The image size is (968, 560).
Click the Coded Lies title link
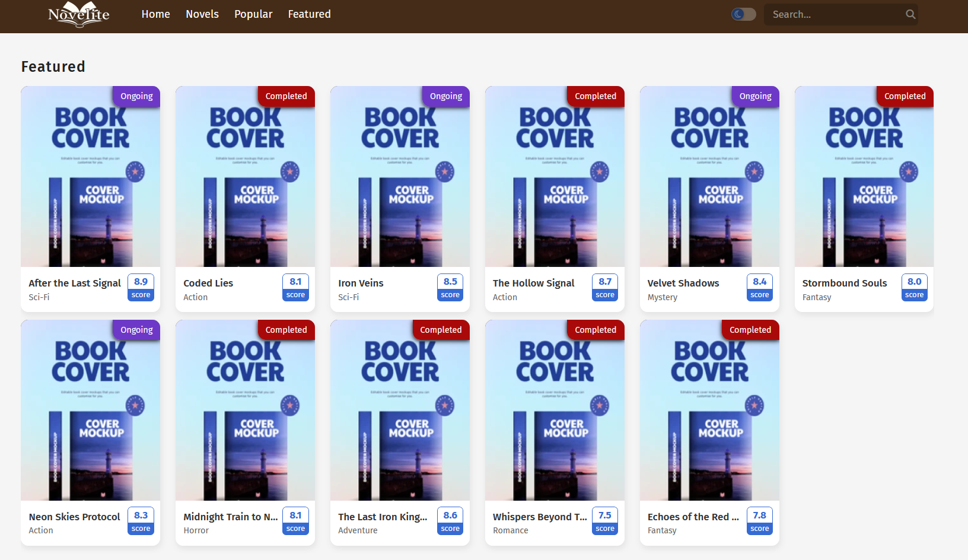[x=208, y=283]
